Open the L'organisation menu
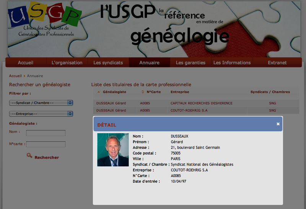 [x=67, y=62]
